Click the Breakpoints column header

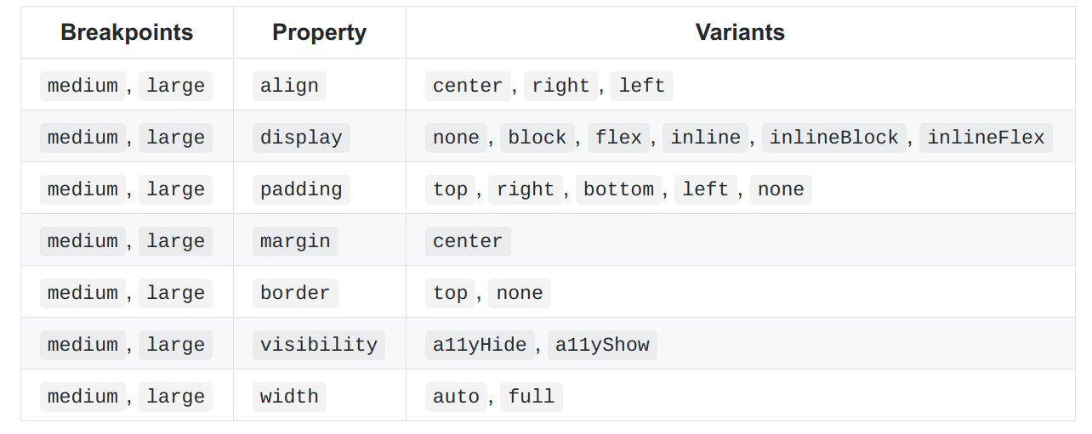click(x=127, y=32)
